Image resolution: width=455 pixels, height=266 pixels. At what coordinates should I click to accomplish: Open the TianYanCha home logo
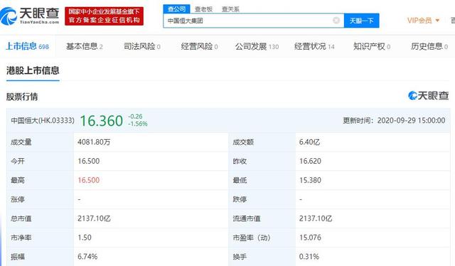(30, 16)
